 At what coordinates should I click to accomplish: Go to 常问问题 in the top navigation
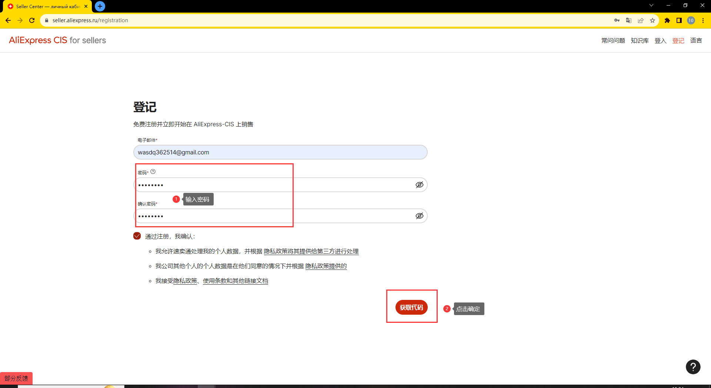pos(613,41)
